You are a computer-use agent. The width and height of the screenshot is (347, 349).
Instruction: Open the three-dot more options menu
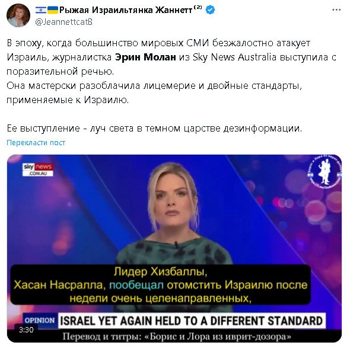click(336, 10)
